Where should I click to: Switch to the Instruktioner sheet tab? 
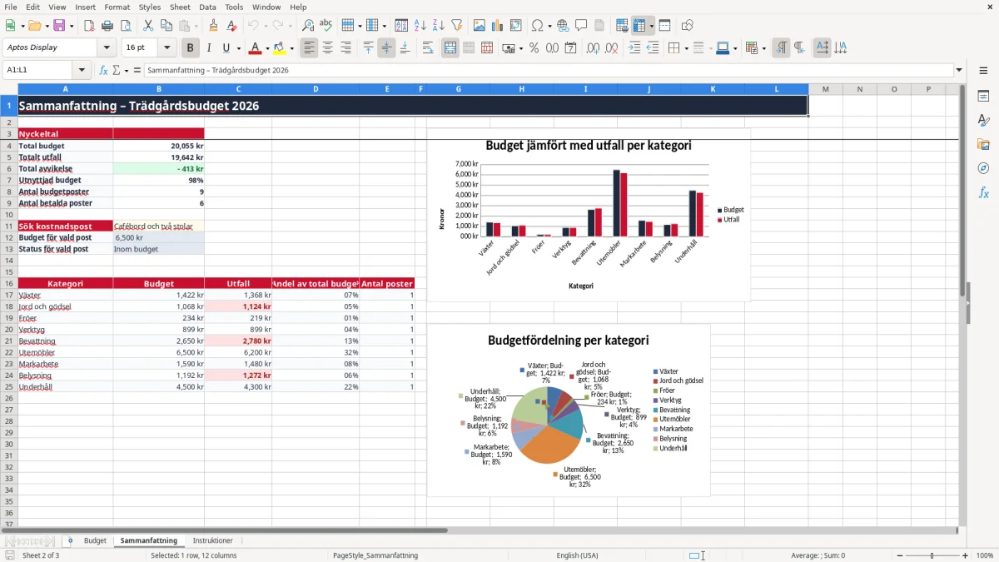click(213, 540)
